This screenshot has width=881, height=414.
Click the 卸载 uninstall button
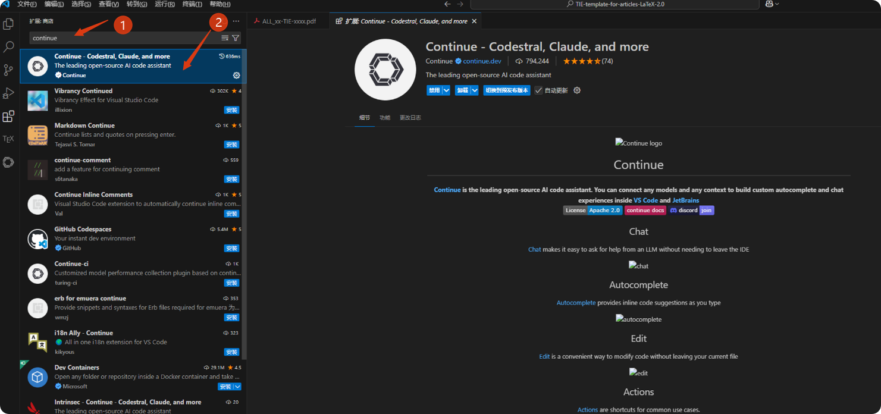(x=463, y=90)
